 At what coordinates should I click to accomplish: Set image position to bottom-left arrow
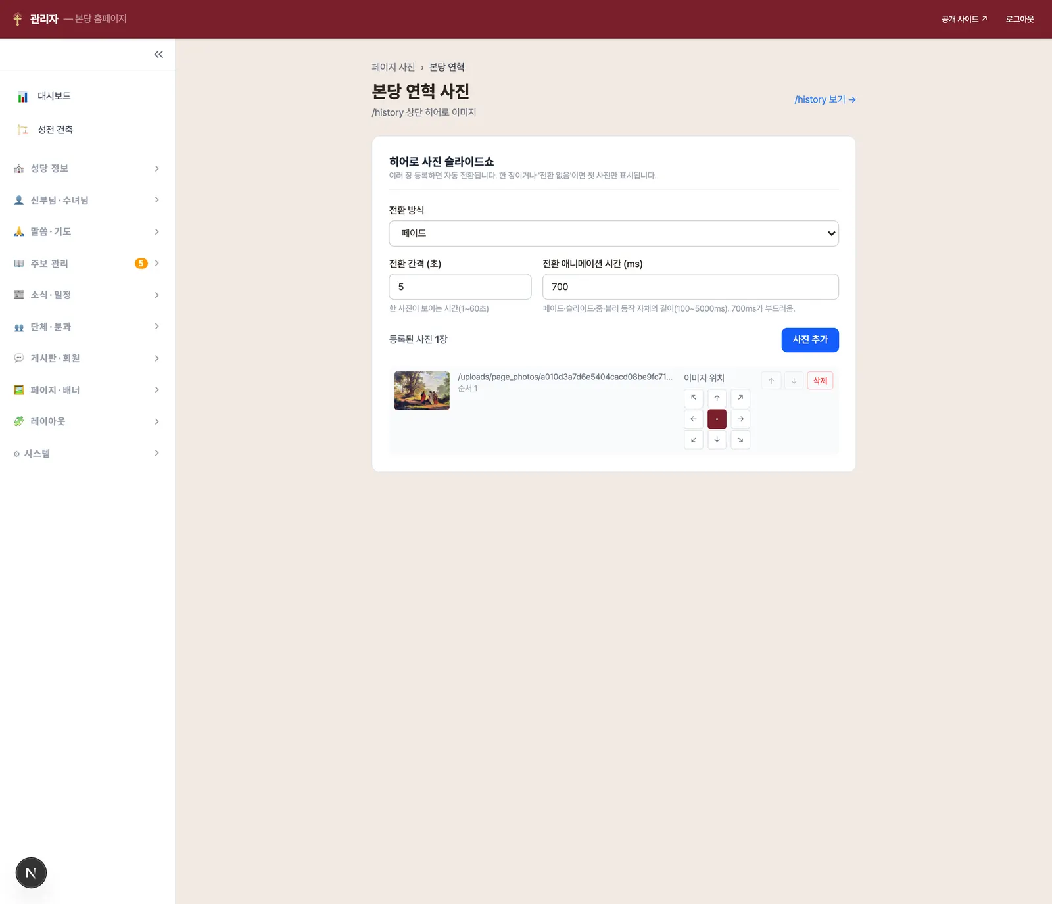coord(694,440)
